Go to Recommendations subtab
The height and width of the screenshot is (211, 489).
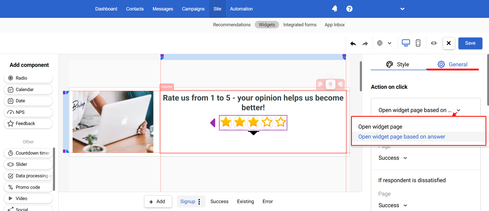[x=232, y=25]
